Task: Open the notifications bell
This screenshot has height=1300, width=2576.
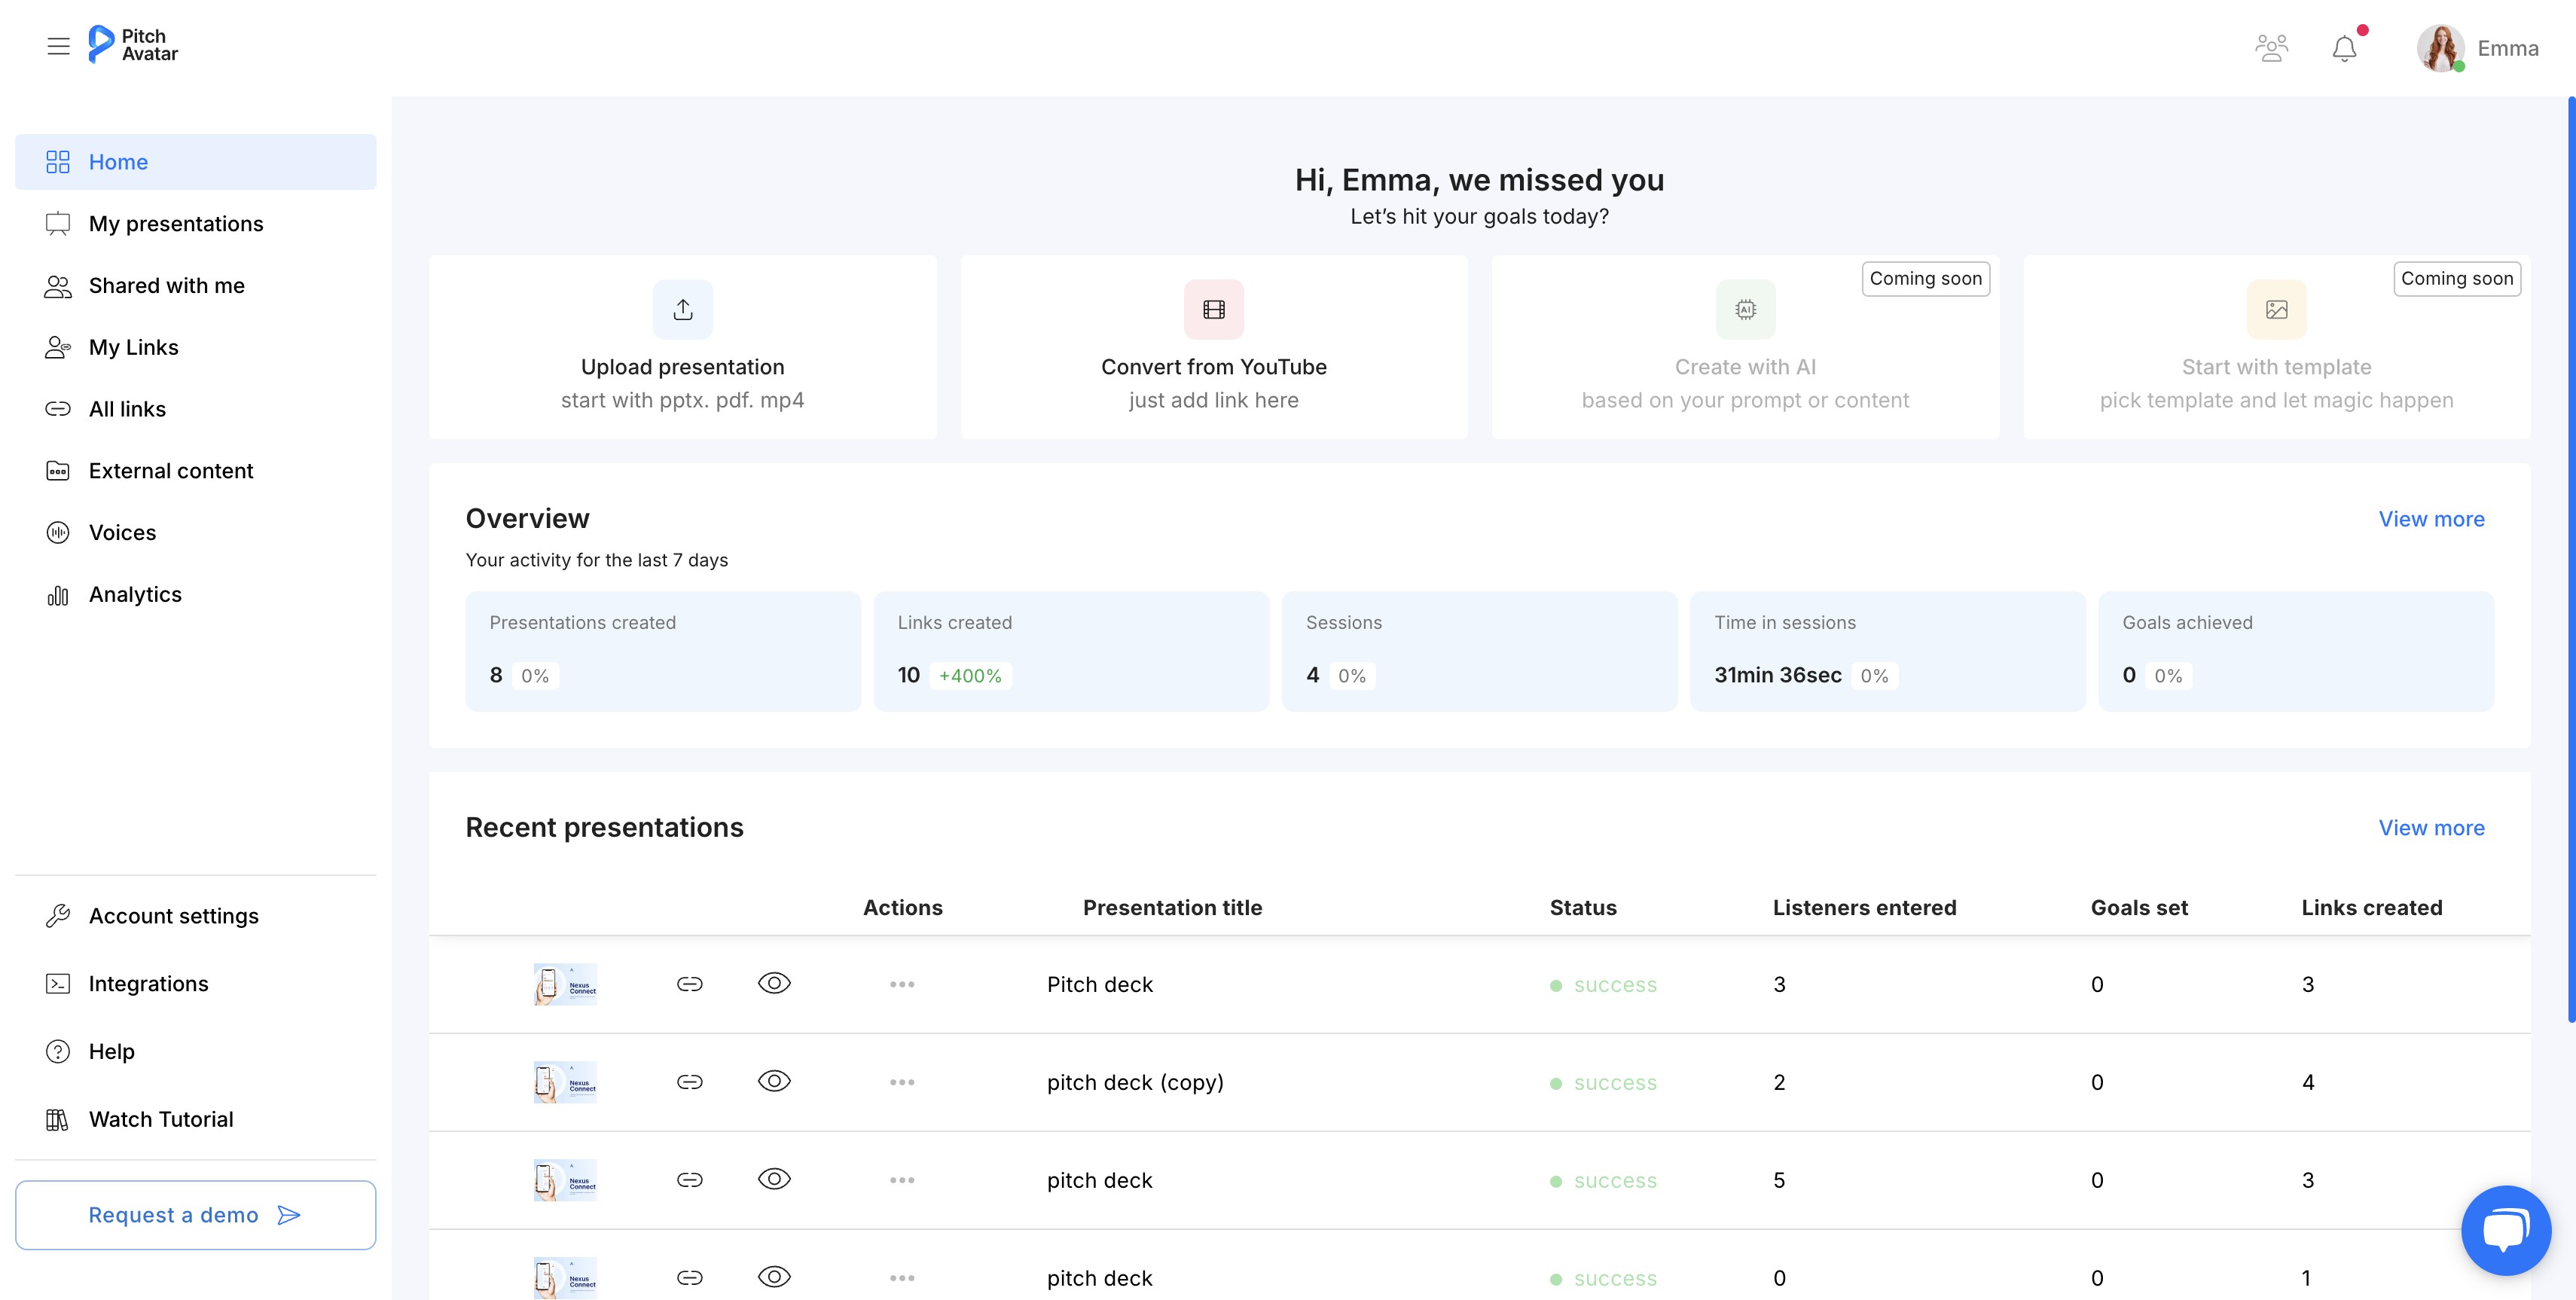Action: [2344, 48]
